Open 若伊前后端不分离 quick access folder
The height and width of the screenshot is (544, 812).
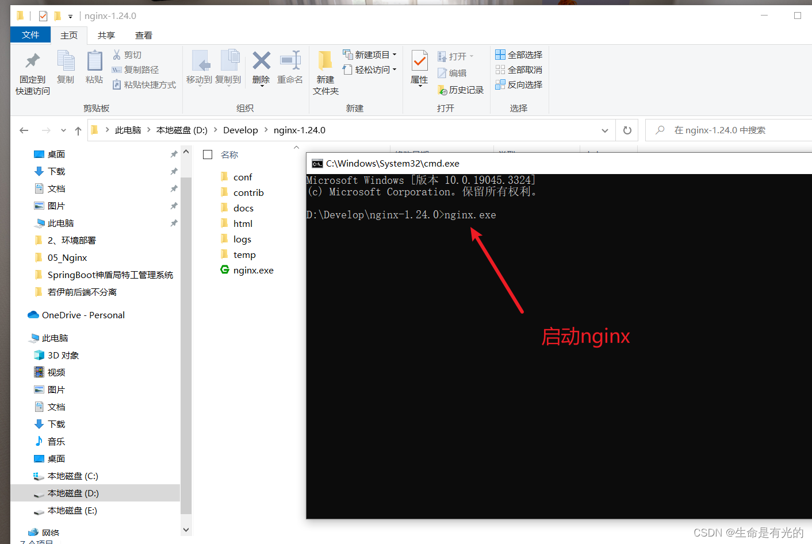76,292
